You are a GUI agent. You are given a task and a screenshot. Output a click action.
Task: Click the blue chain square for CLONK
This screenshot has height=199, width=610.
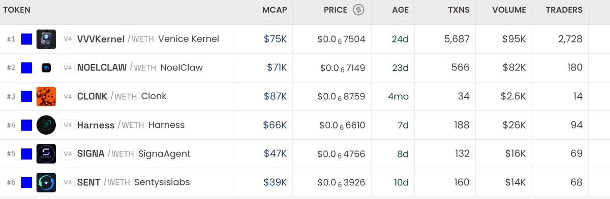pyautogui.click(x=26, y=96)
